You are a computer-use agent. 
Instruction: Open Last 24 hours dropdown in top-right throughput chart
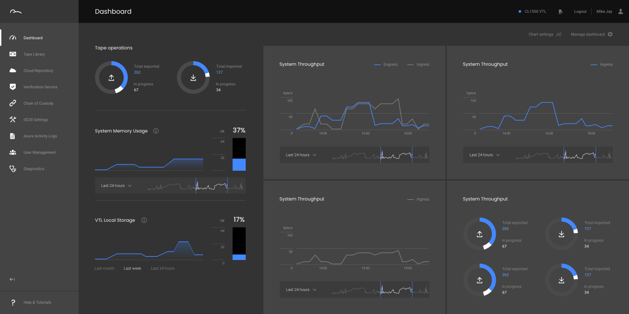pyautogui.click(x=485, y=155)
